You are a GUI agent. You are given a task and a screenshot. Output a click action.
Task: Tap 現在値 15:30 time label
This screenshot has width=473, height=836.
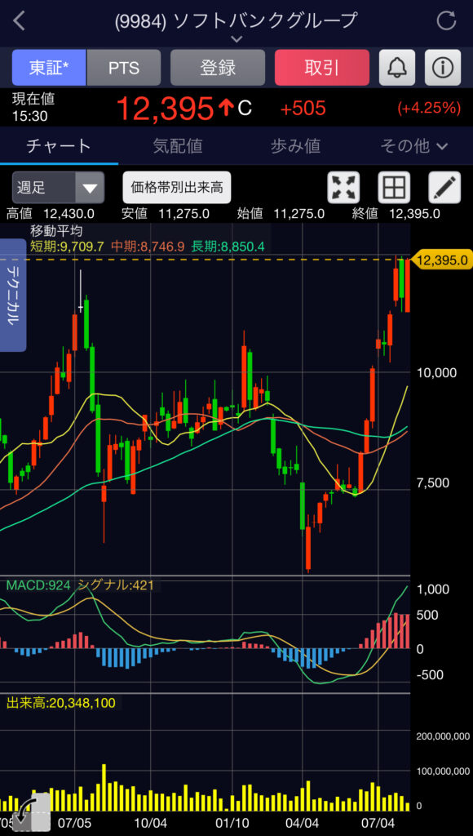pyautogui.click(x=33, y=107)
